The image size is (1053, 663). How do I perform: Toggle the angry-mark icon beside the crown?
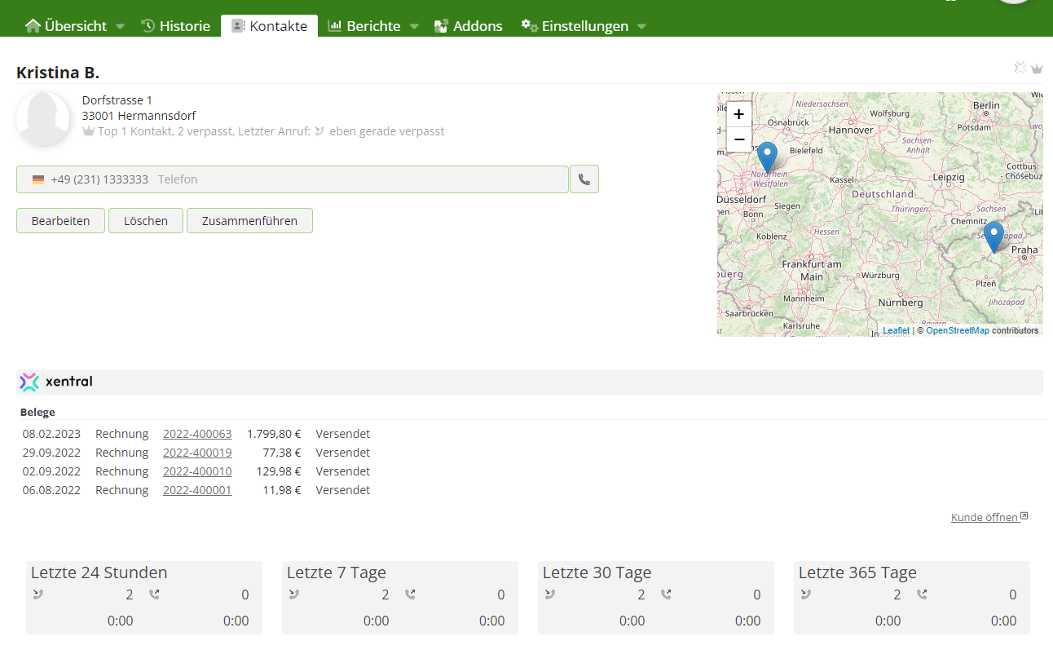tap(1020, 68)
